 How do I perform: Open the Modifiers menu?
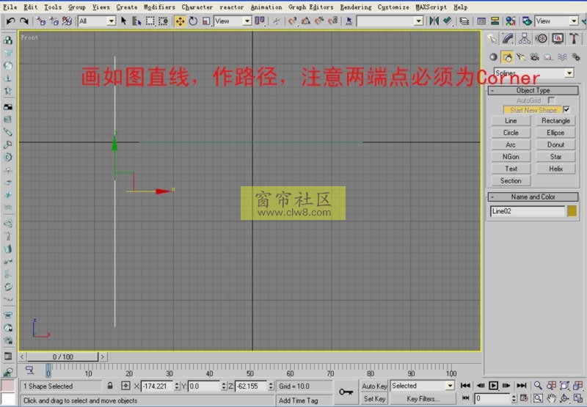click(x=159, y=7)
